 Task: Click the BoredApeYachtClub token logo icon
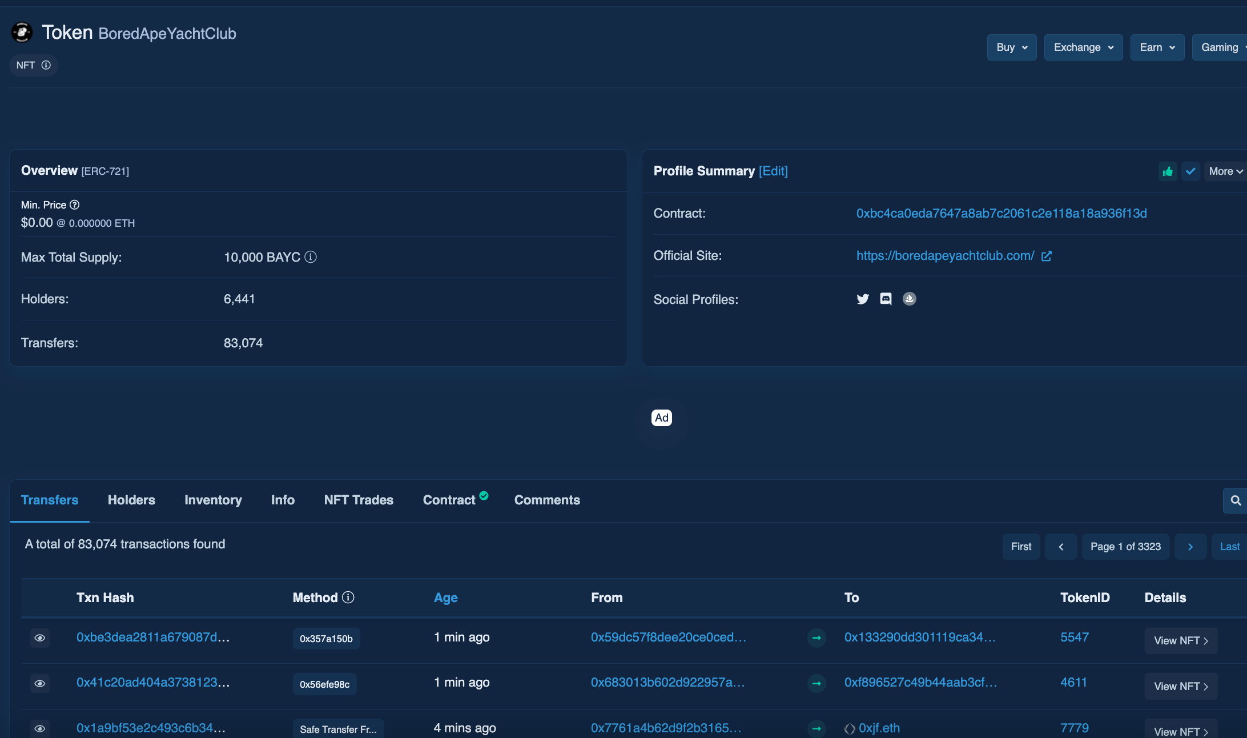tap(22, 33)
